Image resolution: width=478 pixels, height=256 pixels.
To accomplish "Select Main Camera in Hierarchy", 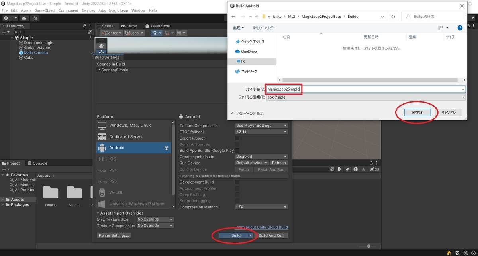I will 36,52.
